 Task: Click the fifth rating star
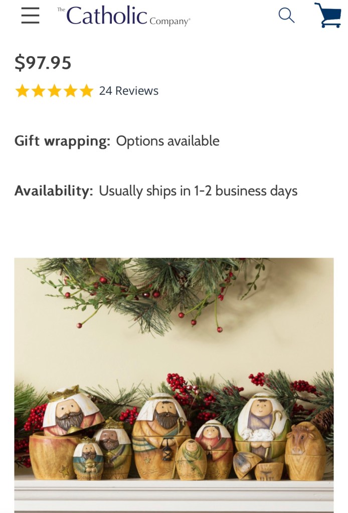point(86,91)
